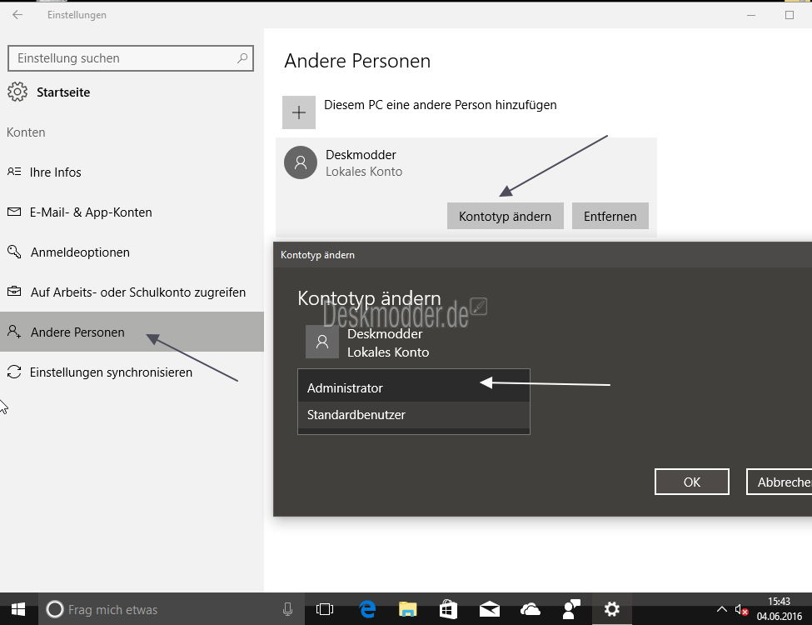812x625 pixels.
Task: Click the envelope icon for E-Mail- & App-Konten
Action: [x=14, y=212]
